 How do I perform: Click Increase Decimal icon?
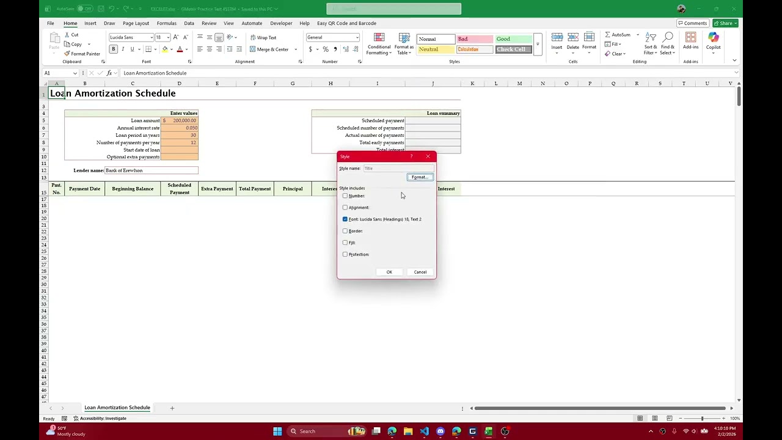click(x=346, y=49)
